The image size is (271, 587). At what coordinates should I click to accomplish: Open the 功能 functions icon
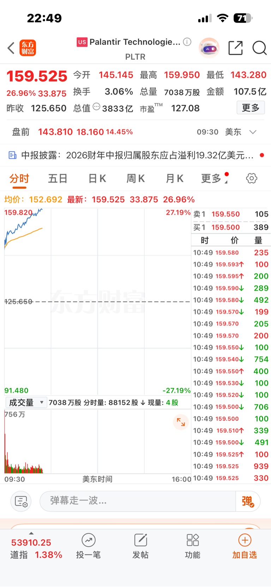[x=193, y=540]
